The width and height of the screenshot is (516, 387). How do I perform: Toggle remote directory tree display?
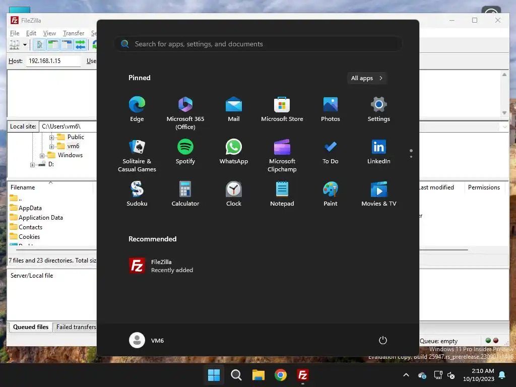[x=67, y=44]
